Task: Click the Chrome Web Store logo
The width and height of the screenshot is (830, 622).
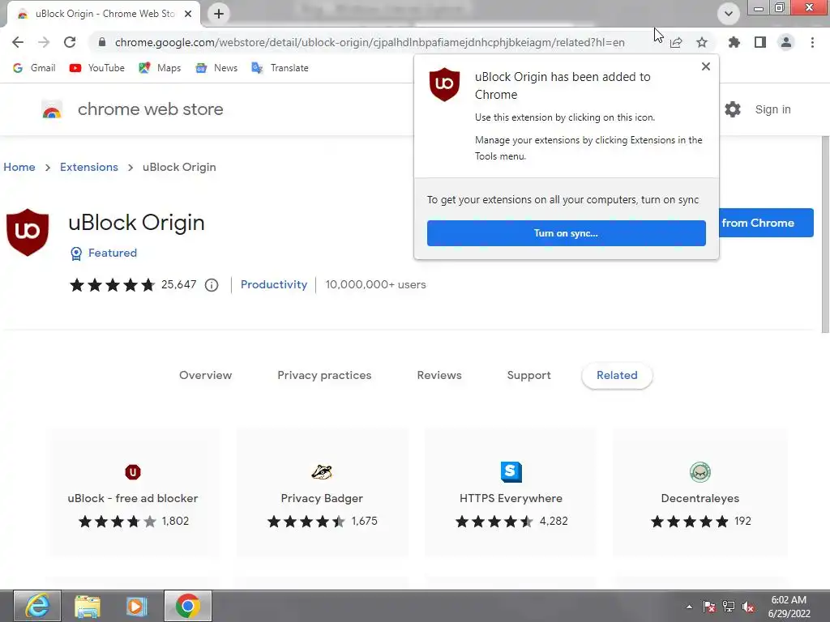Action: tap(52, 109)
